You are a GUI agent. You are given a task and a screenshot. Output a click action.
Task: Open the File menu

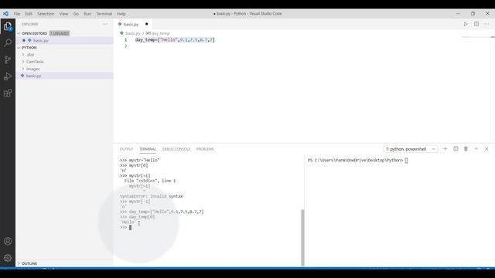(17, 14)
